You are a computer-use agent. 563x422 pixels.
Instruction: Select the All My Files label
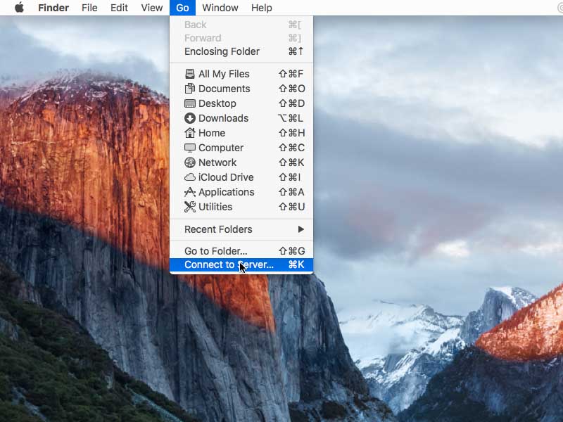(x=224, y=74)
